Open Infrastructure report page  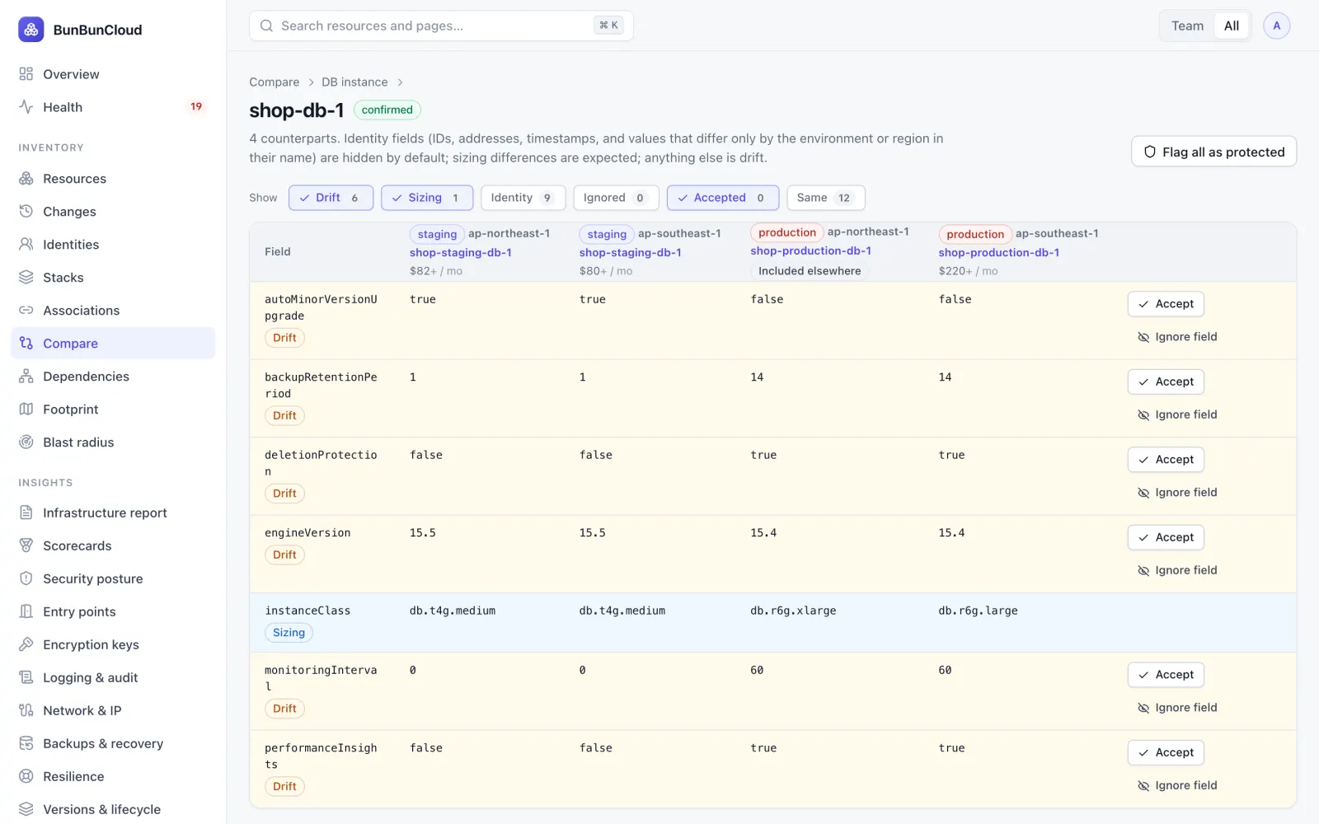[113, 513]
